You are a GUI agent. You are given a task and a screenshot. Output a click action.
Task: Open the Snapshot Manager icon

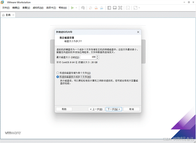click(102, 8)
